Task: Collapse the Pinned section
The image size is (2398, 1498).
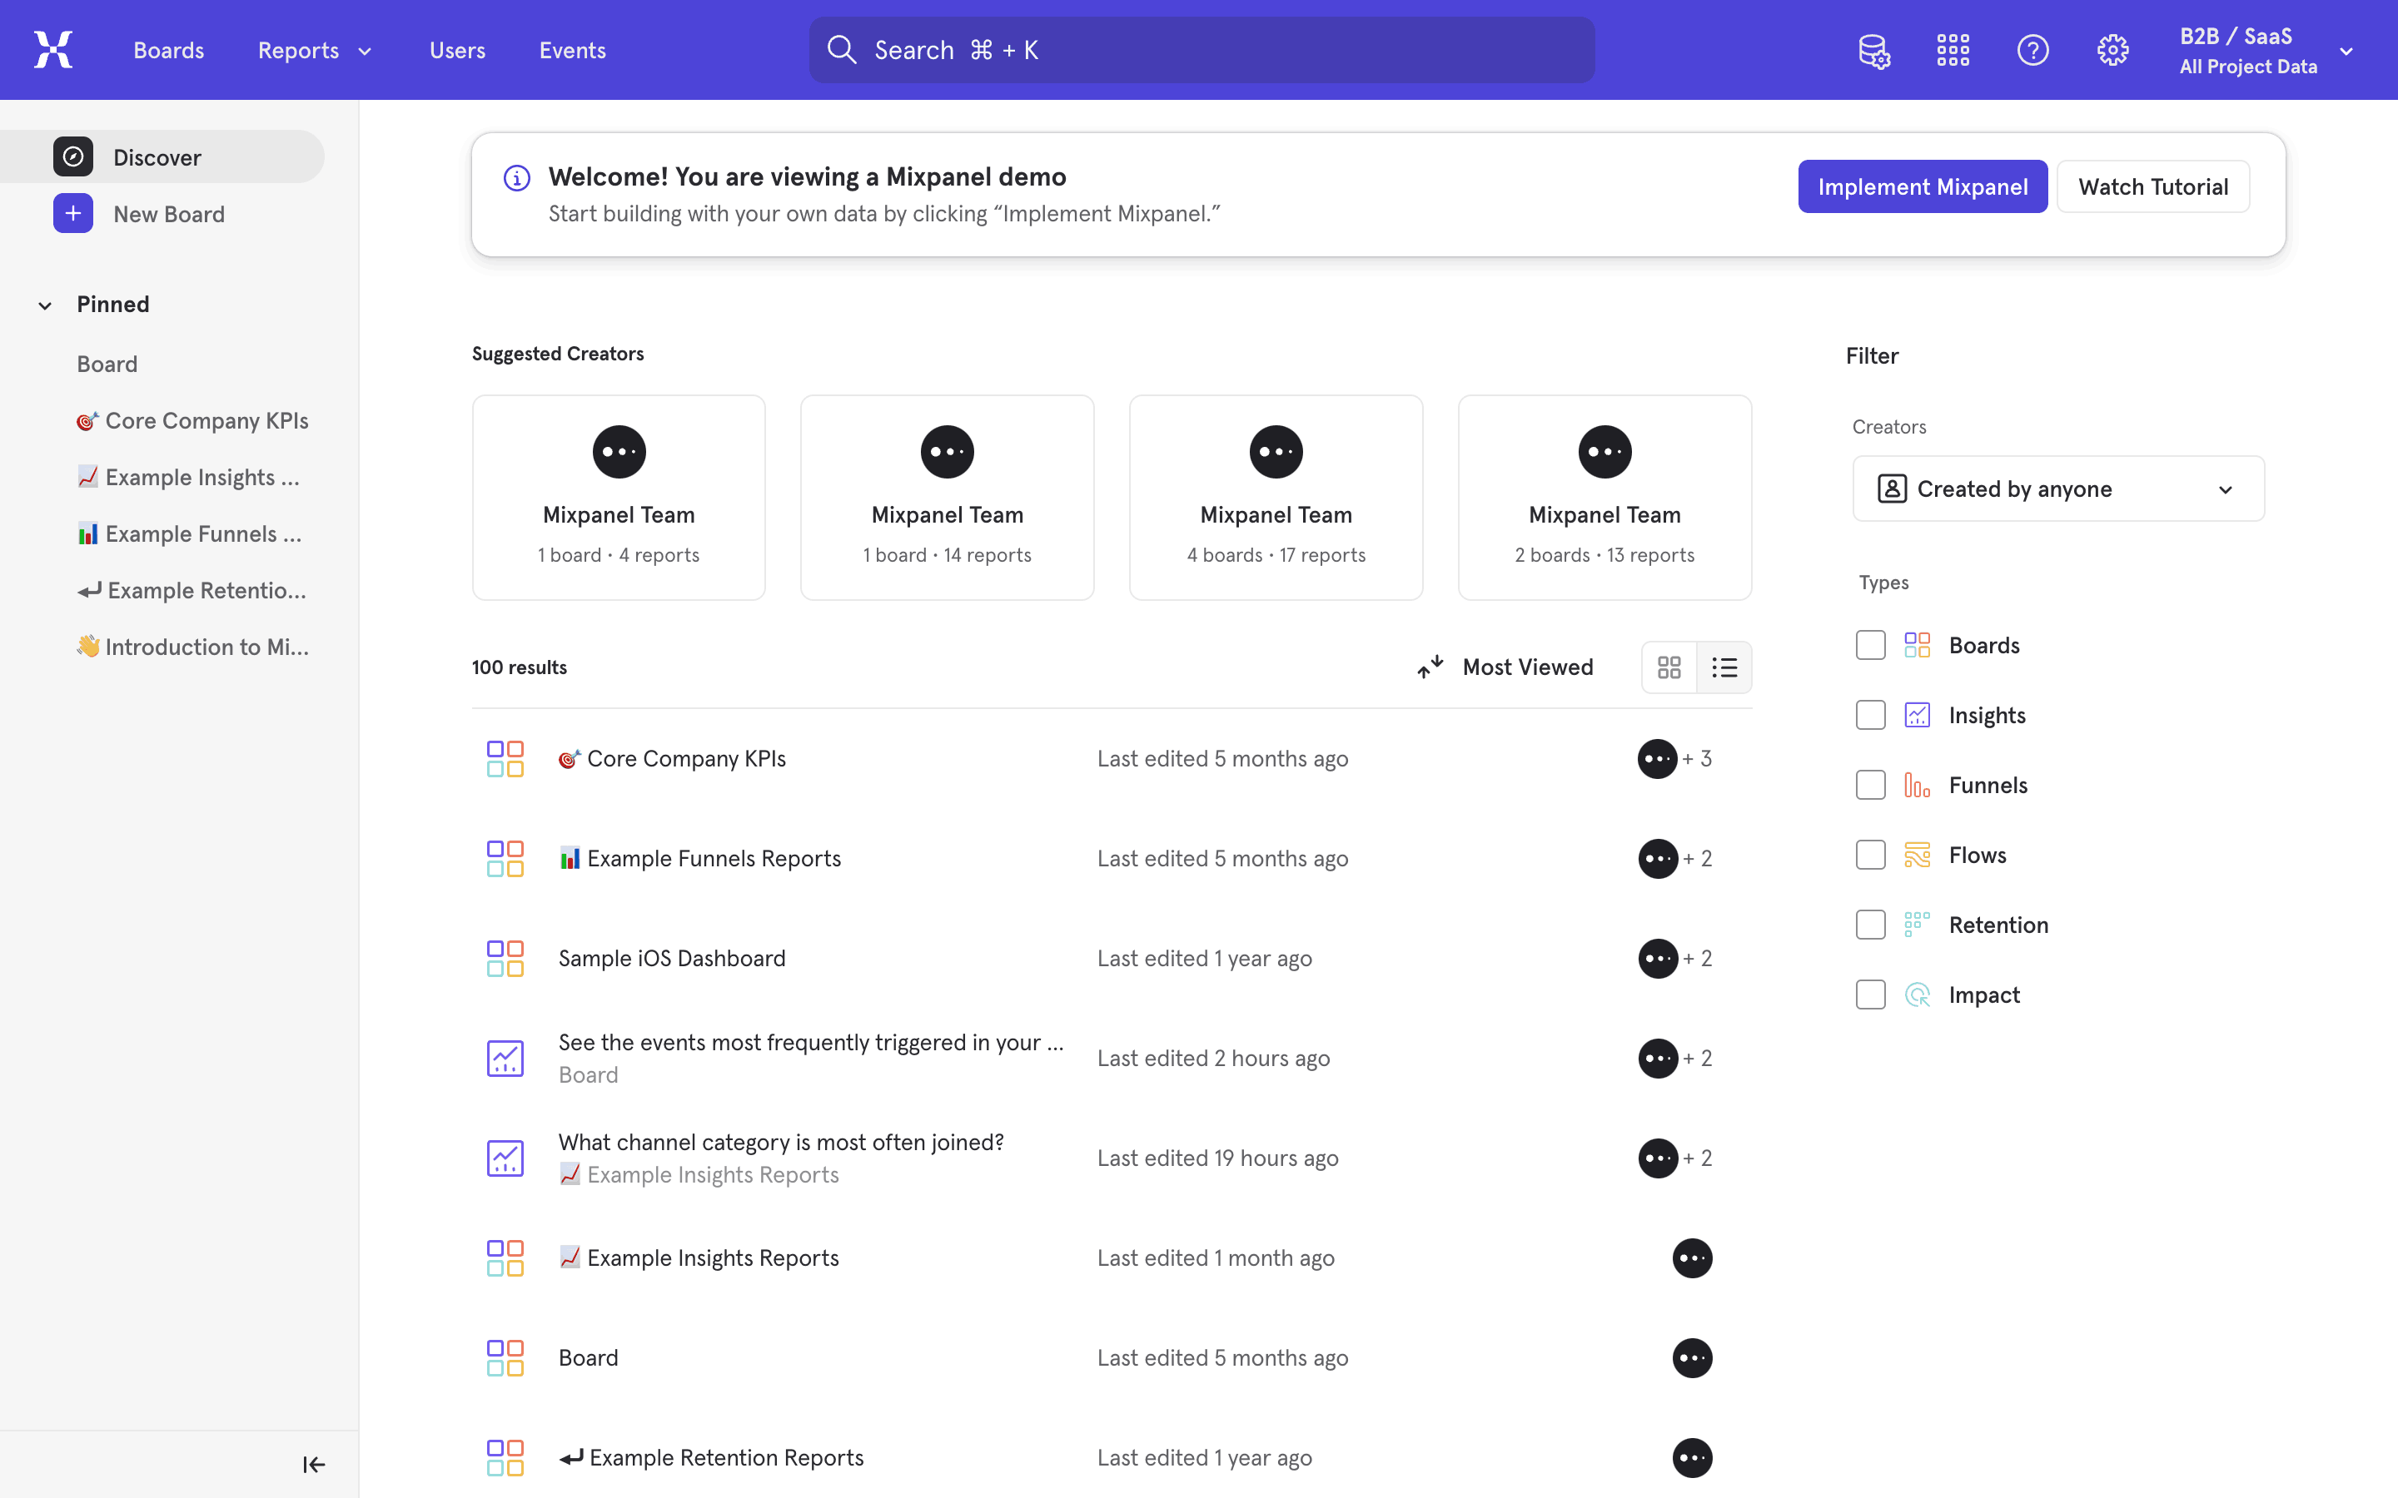Action: tap(45, 305)
